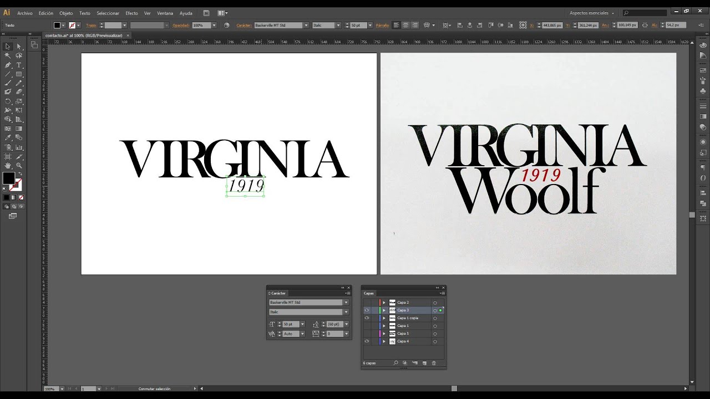Select the Magic Wand tool
This screenshot has height=399, width=710.
(x=8, y=55)
